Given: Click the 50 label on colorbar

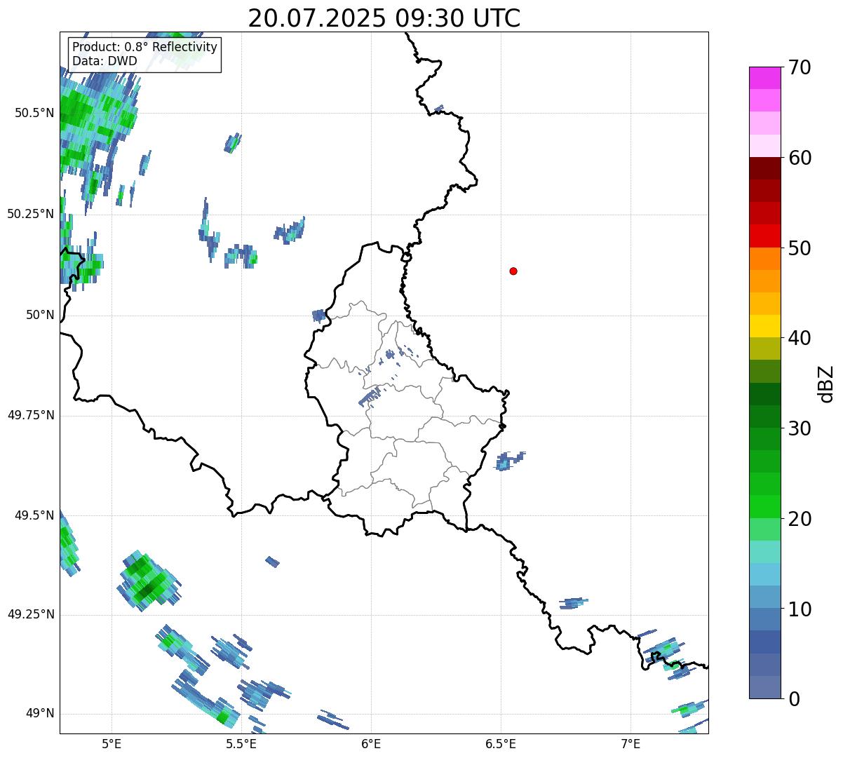Looking at the screenshot, I should (x=800, y=248).
